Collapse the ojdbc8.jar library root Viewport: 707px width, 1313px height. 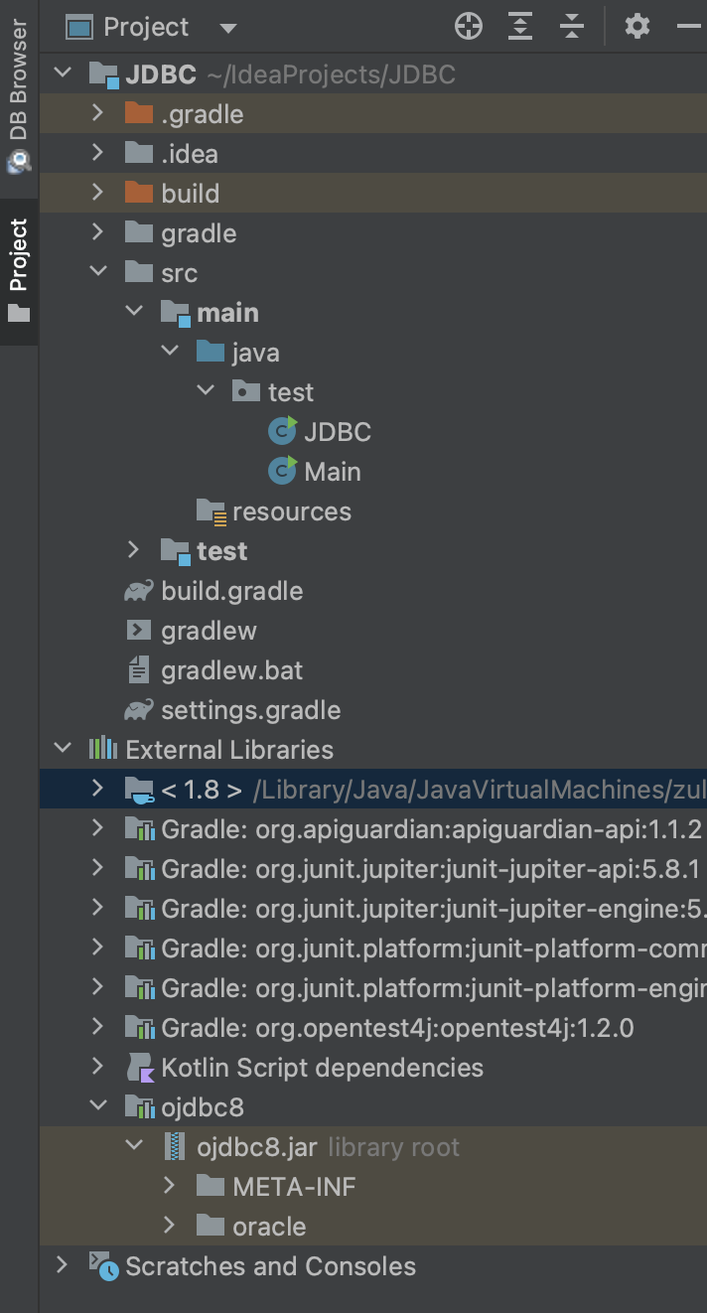coord(134,1146)
